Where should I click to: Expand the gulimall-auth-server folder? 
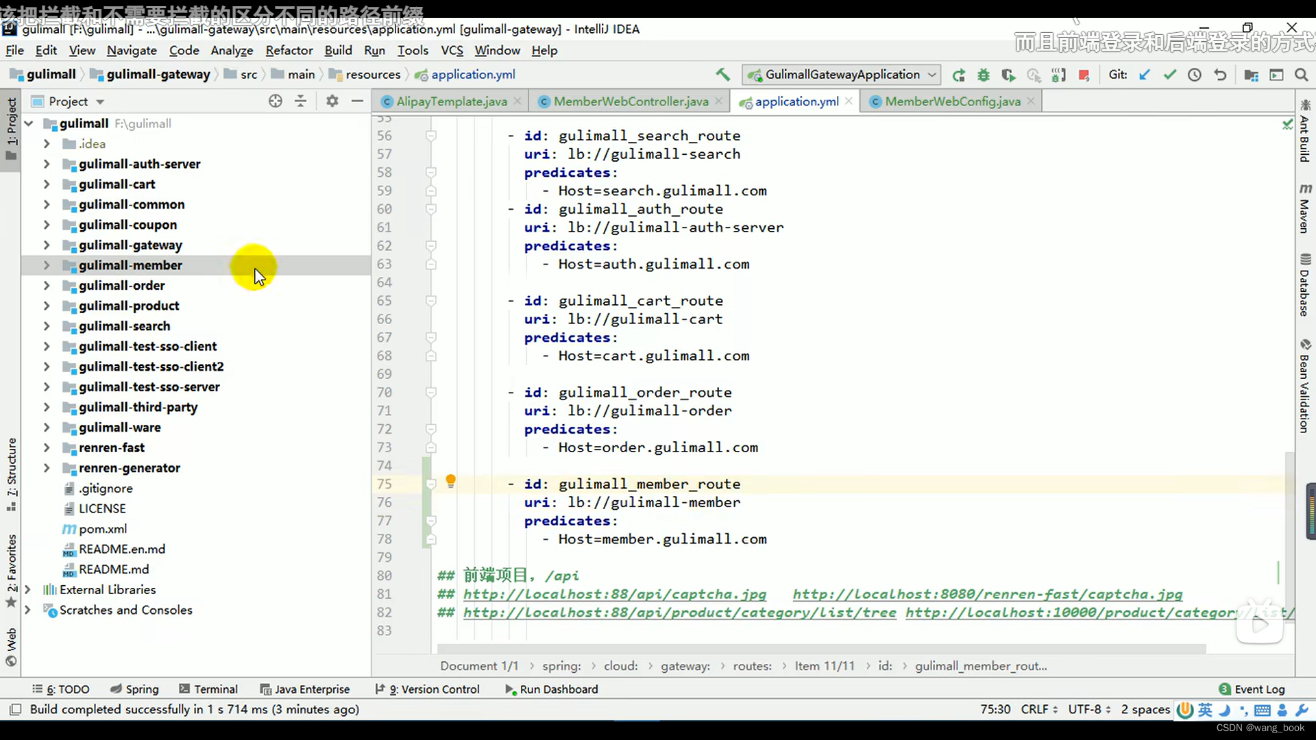coord(47,164)
